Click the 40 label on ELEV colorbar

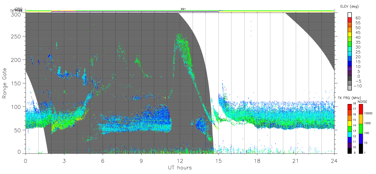tap(358, 37)
